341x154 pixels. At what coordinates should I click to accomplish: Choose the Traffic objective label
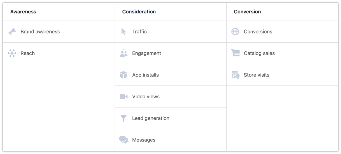coord(139,32)
